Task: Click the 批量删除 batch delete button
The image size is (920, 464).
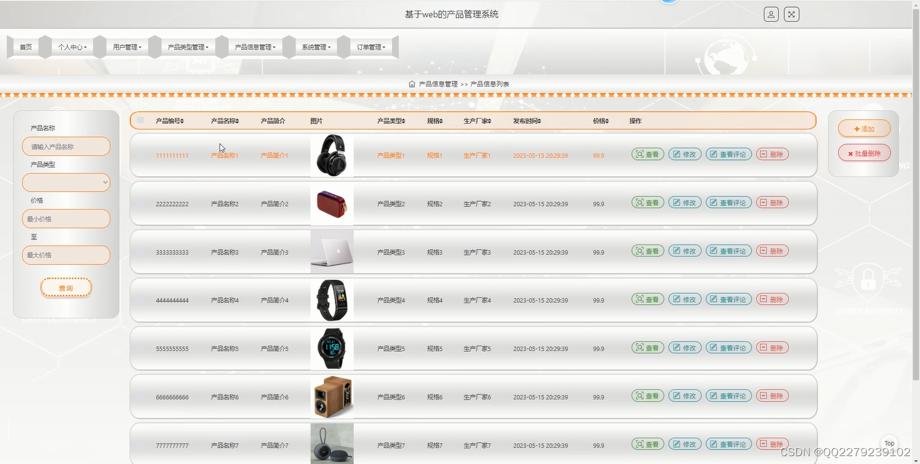Action: click(x=864, y=152)
